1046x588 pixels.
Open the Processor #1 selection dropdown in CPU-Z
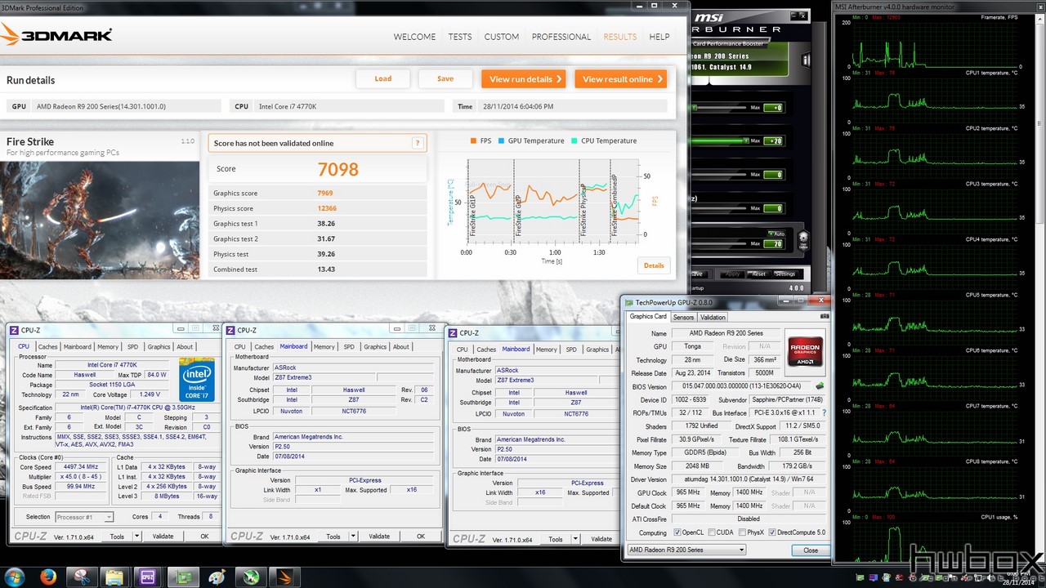(x=84, y=517)
